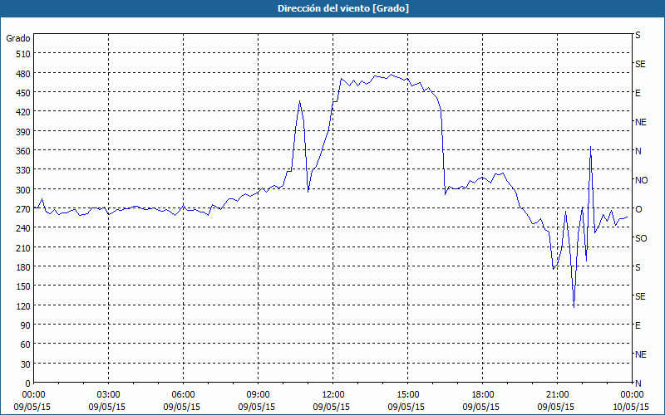Select the 15:00 time axis label
665x415 pixels.
click(407, 395)
